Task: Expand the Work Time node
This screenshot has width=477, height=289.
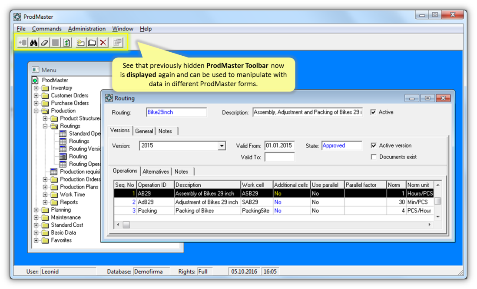Action: [x=45, y=195]
